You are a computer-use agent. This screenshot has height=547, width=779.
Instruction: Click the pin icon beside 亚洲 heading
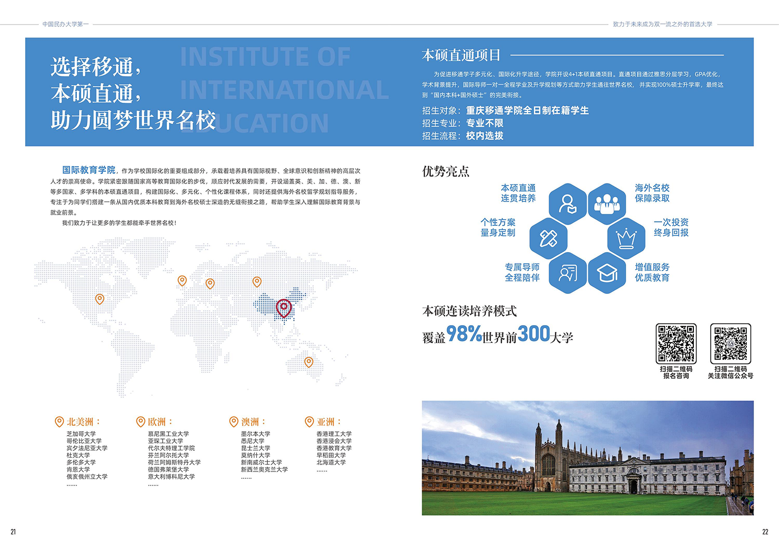(x=309, y=421)
